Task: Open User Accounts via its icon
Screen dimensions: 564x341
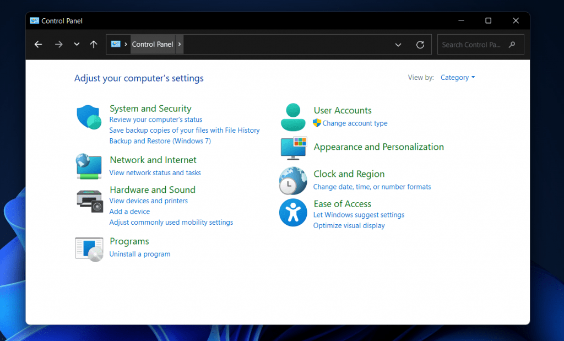Action: 293,117
